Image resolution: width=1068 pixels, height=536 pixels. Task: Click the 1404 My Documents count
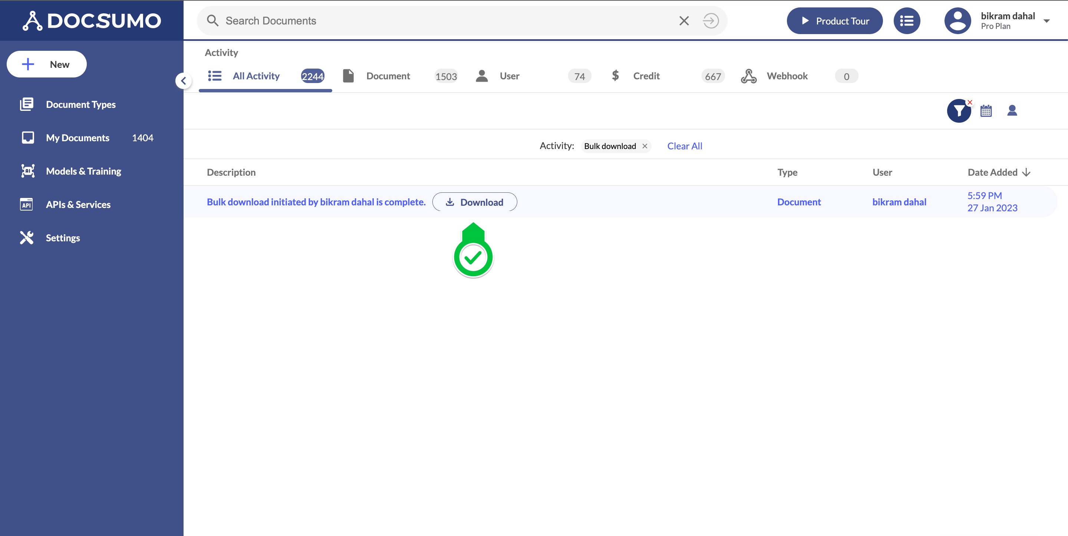pos(143,138)
